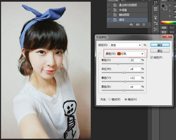Click the camera snapshot icon in History panel
176x140 pixels.
point(138,24)
